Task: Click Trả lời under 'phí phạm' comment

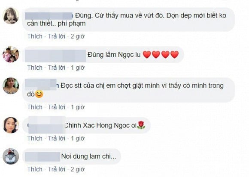Action: click(x=57, y=36)
